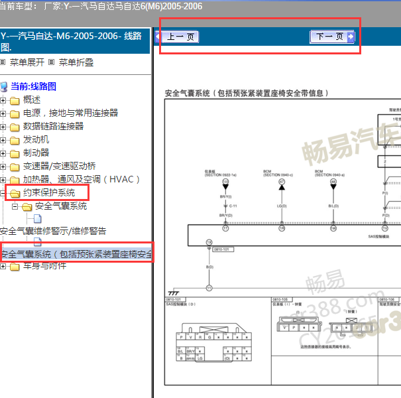
Task: Click the open 约束保护系统 folder icon
Action: point(15,194)
